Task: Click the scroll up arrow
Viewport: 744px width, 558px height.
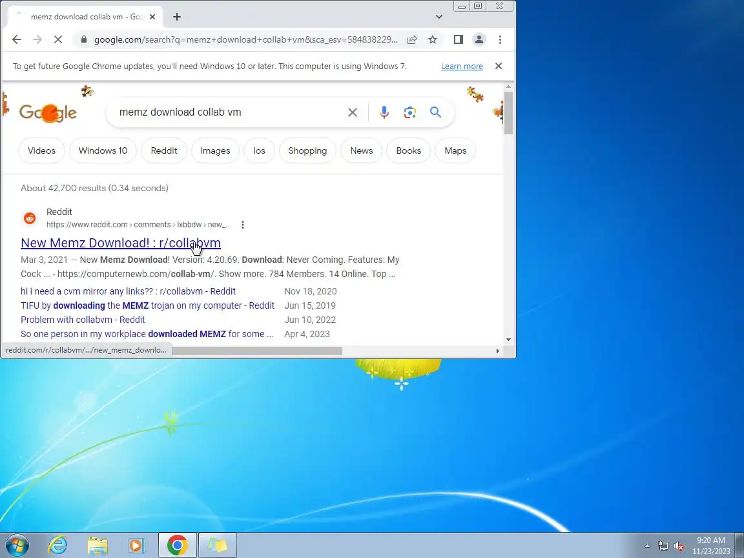Action: 508,87
